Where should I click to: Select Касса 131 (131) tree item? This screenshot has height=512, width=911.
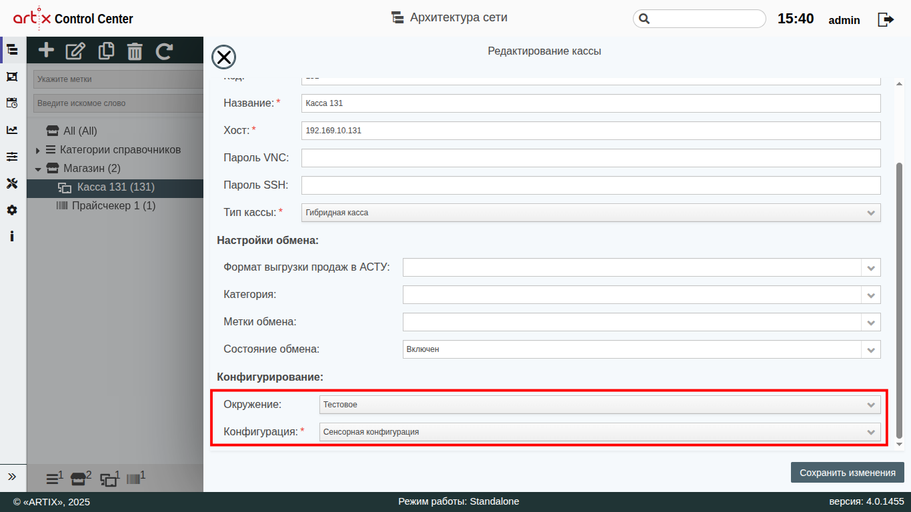coord(115,187)
